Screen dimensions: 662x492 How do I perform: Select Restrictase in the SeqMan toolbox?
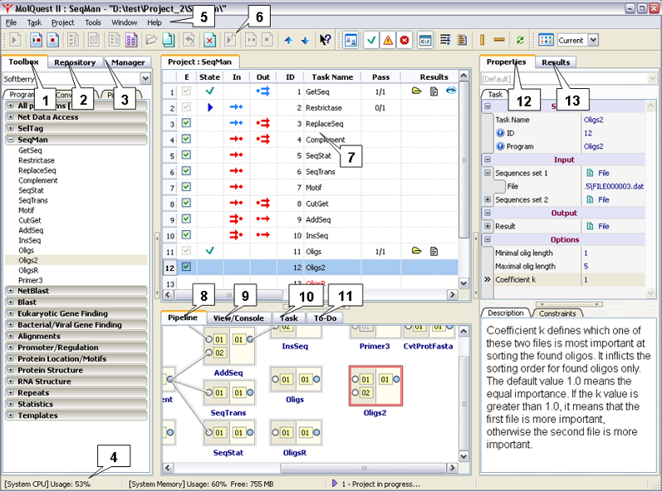(37, 160)
